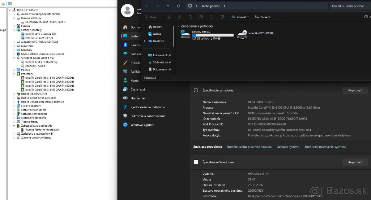
Task: Click the Explorer navigation pane scrollbar
Action: coord(173,36)
